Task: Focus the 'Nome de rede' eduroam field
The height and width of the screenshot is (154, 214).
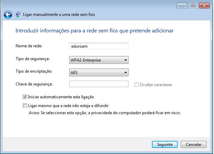Action: coord(99,46)
